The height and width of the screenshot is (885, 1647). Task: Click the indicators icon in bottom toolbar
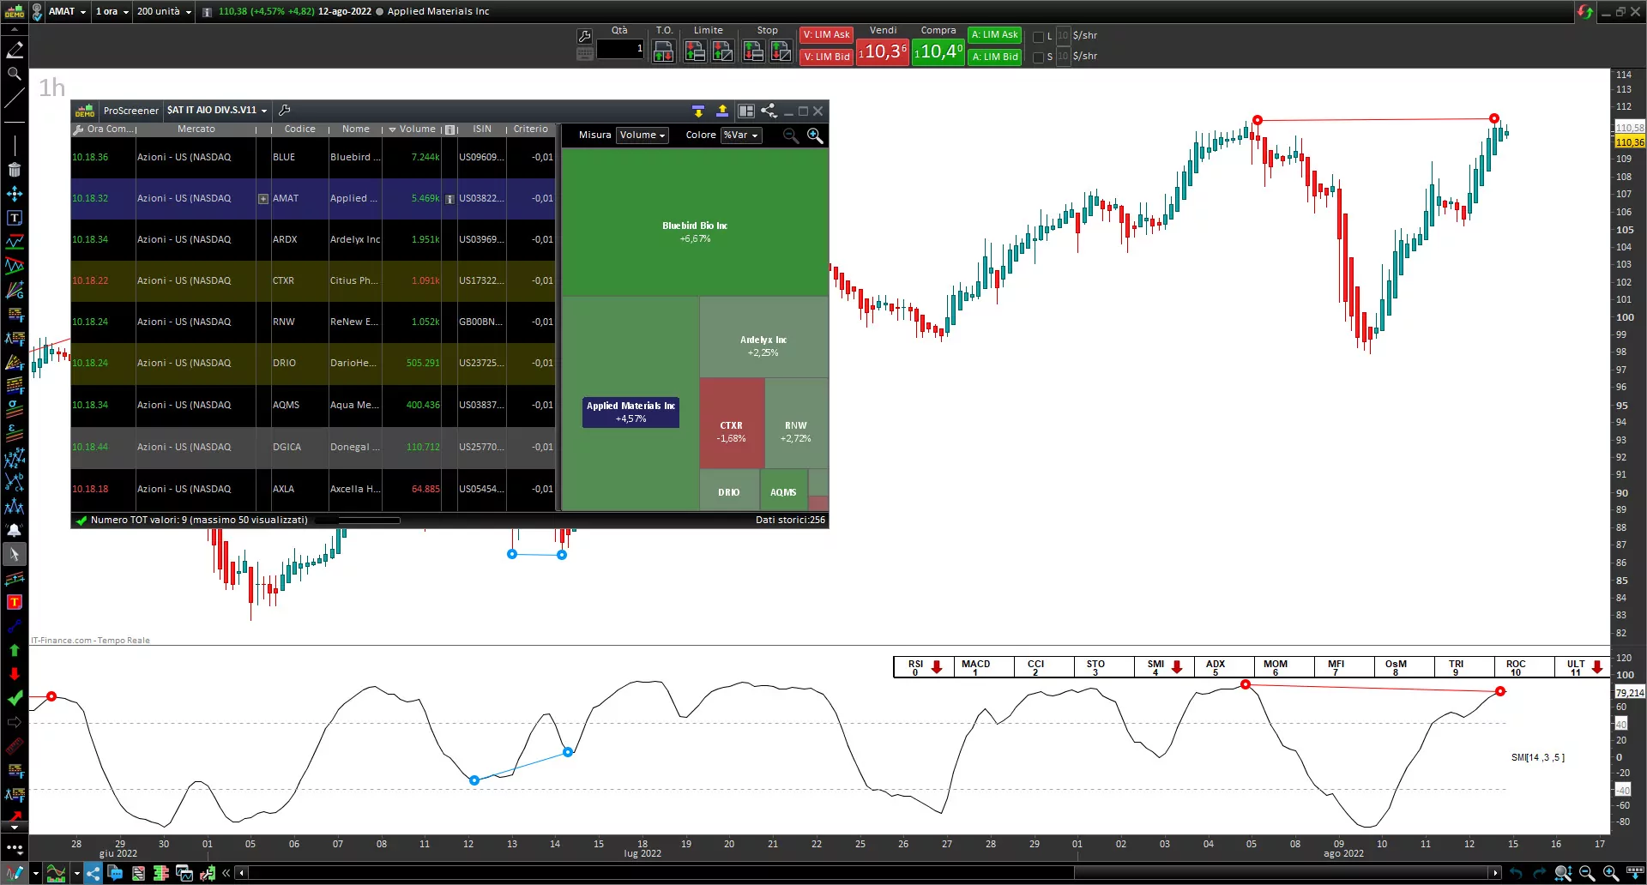(57, 873)
